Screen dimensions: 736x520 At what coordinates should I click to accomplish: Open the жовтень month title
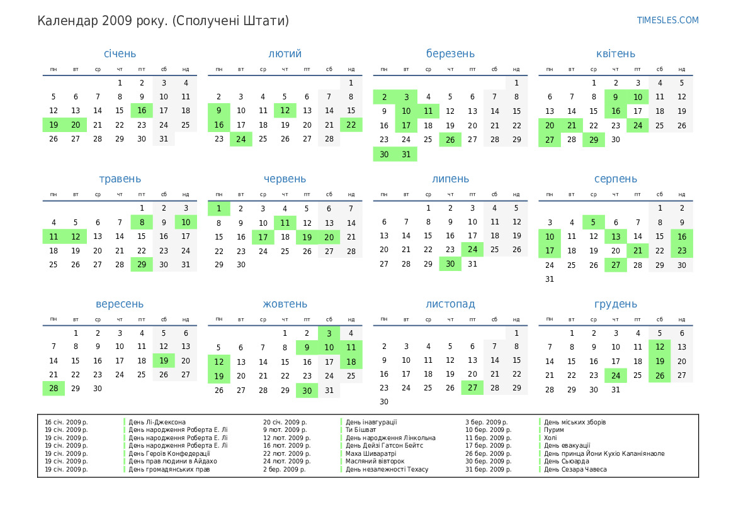pyautogui.click(x=285, y=304)
